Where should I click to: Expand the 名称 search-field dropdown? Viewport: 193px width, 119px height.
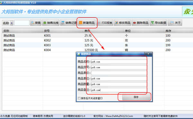point(12,23)
